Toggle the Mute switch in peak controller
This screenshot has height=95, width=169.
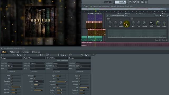[167, 40]
